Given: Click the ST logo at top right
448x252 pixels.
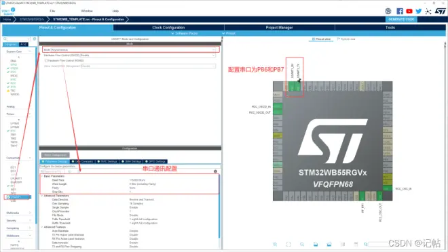Looking at the screenshot, I should pos(441,11).
